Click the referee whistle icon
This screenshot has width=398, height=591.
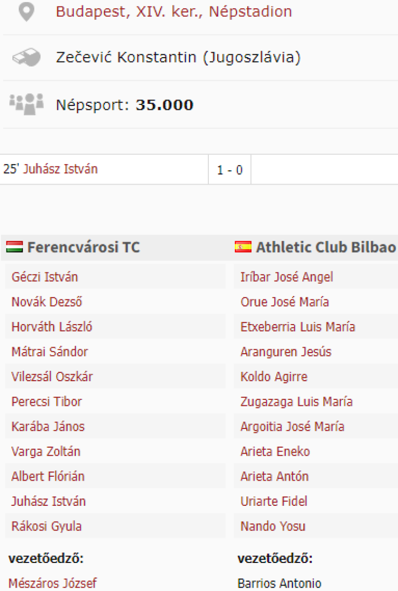tap(26, 58)
